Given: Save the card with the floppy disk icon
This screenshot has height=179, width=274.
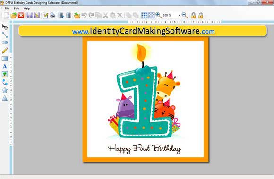Looking at the screenshot, I should (30, 16).
